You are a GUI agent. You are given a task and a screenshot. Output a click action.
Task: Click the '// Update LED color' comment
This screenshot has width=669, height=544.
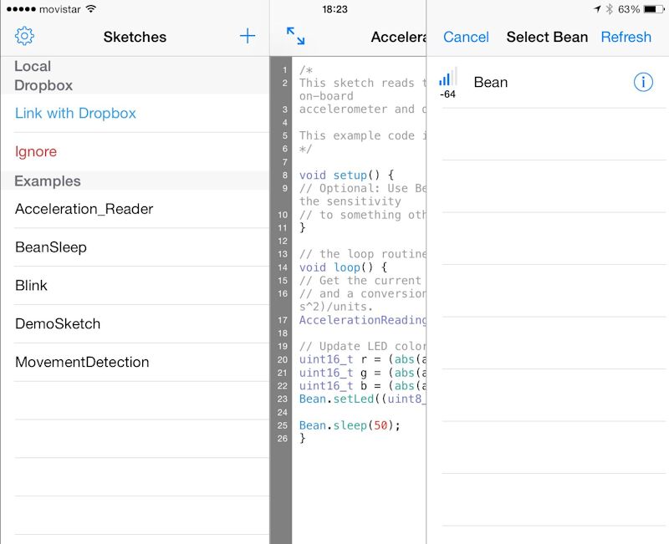[x=362, y=346]
